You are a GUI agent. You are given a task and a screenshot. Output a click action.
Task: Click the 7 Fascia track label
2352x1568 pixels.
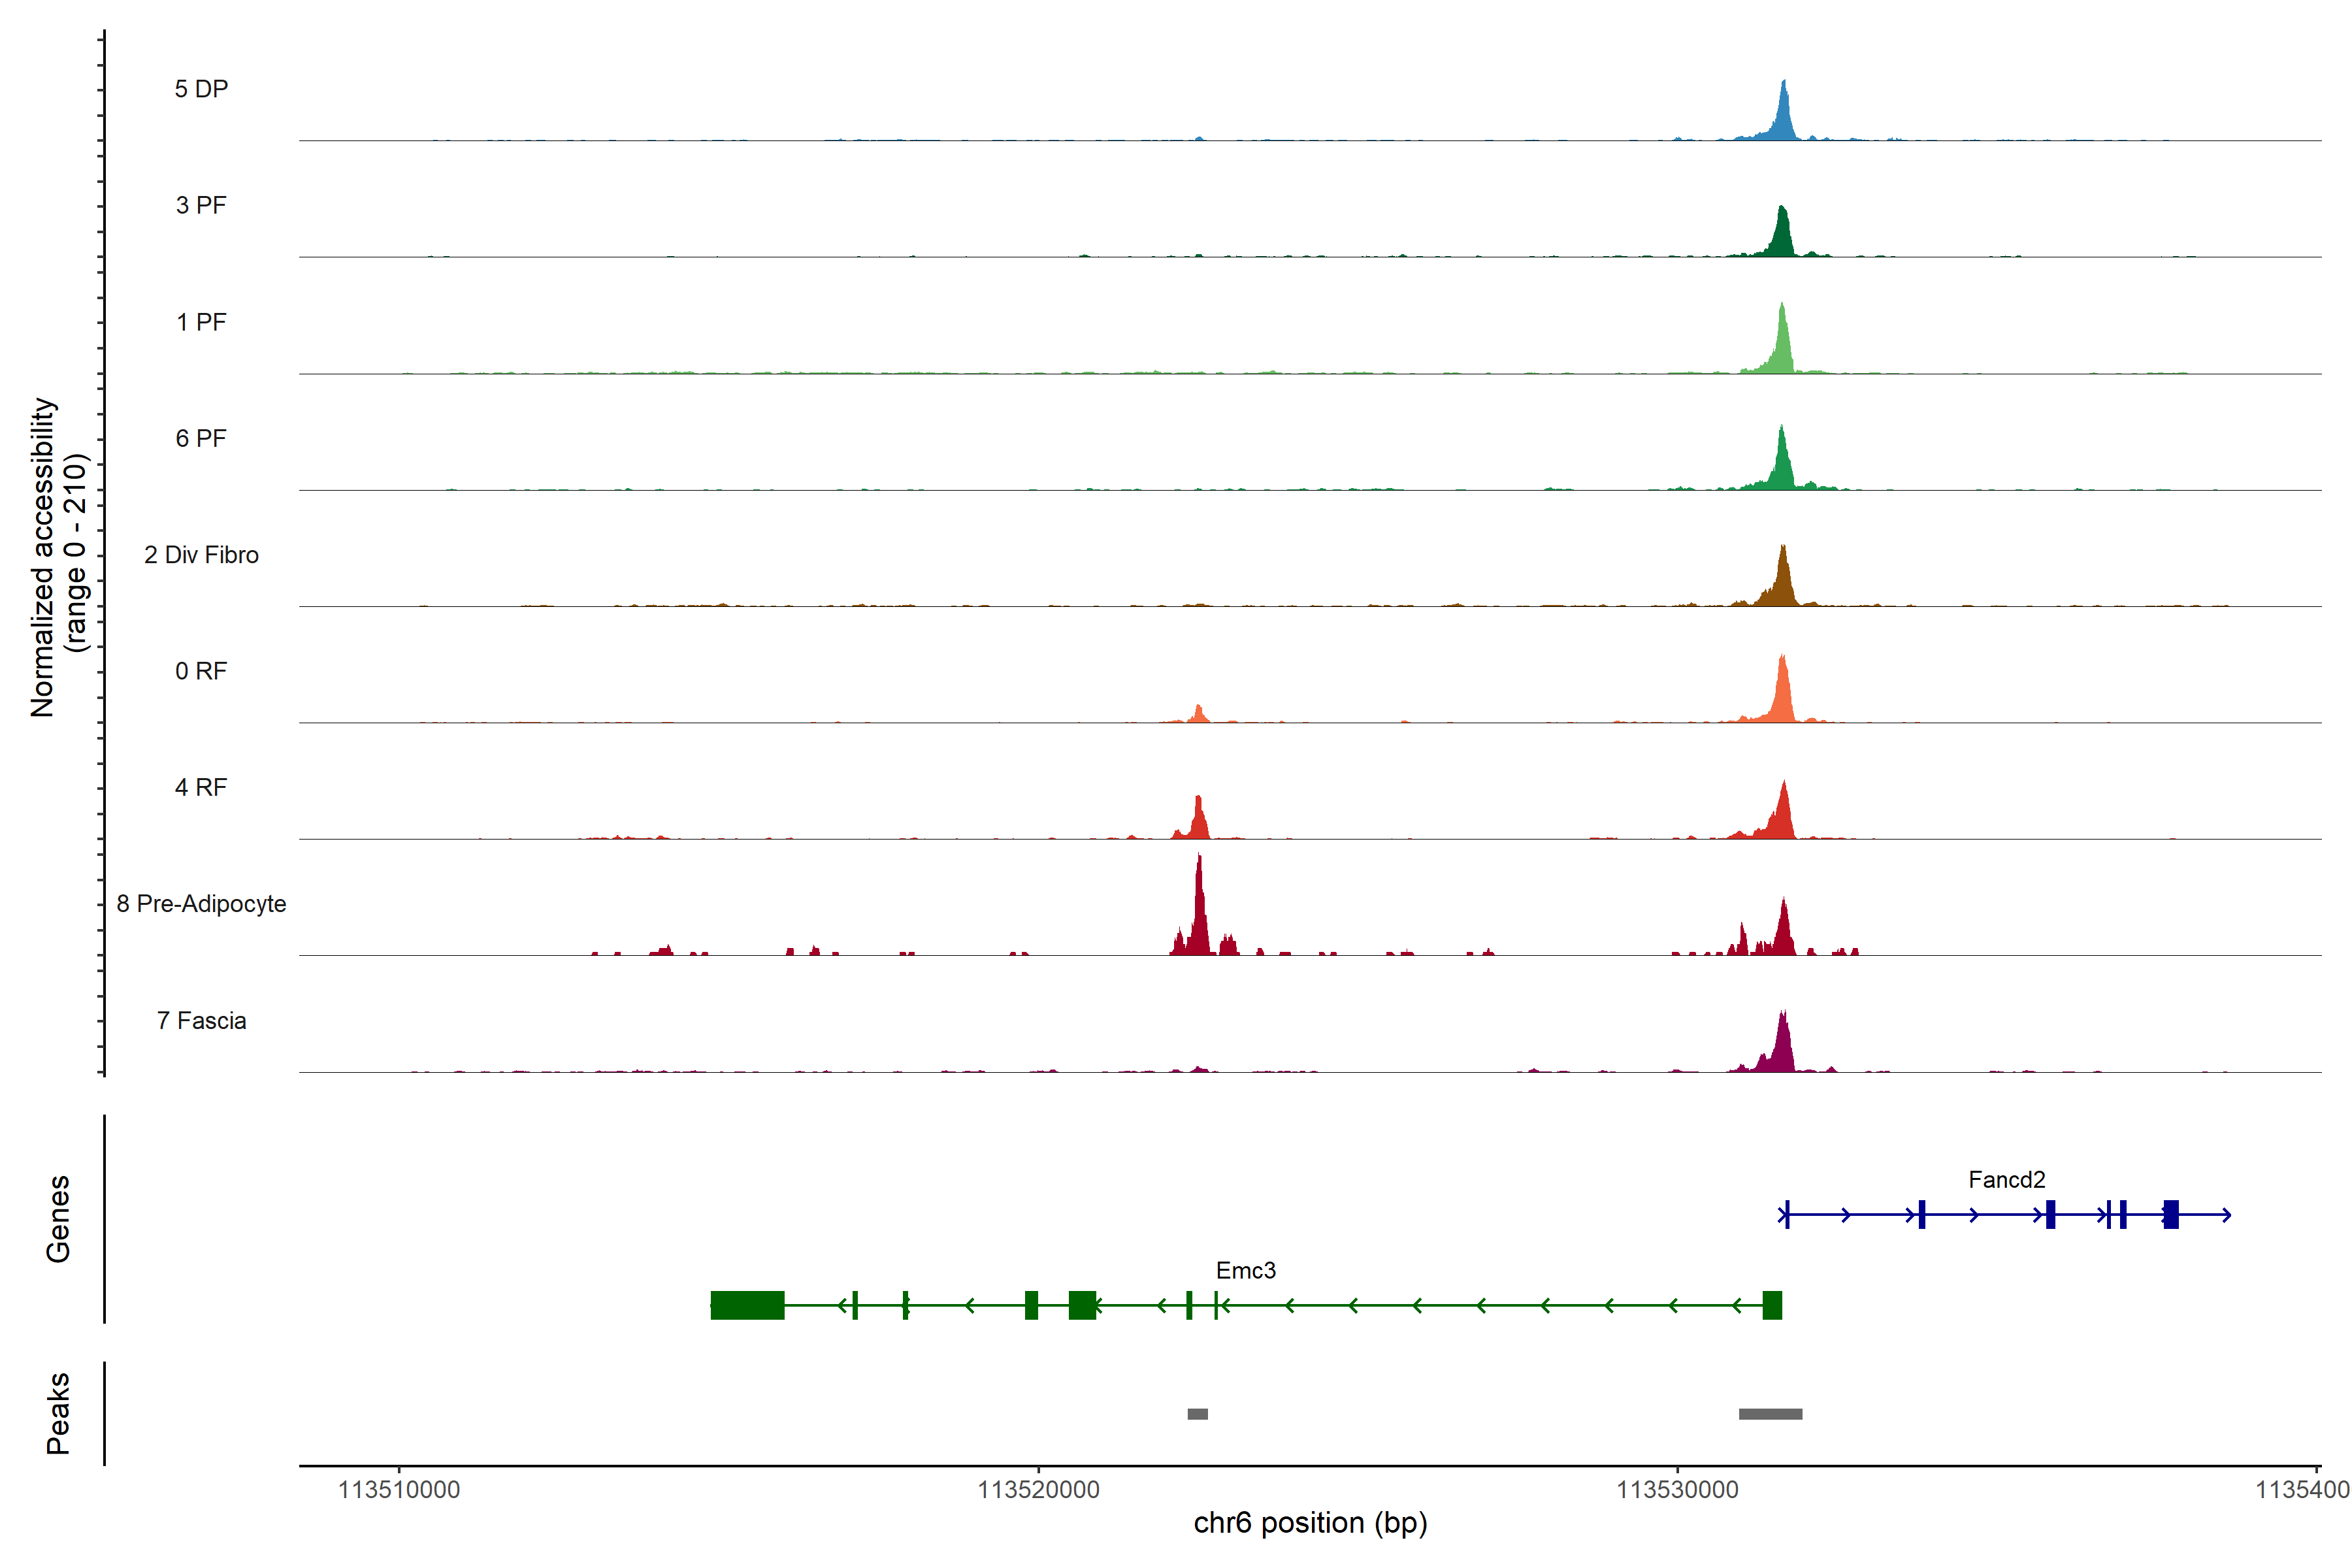click(201, 1020)
